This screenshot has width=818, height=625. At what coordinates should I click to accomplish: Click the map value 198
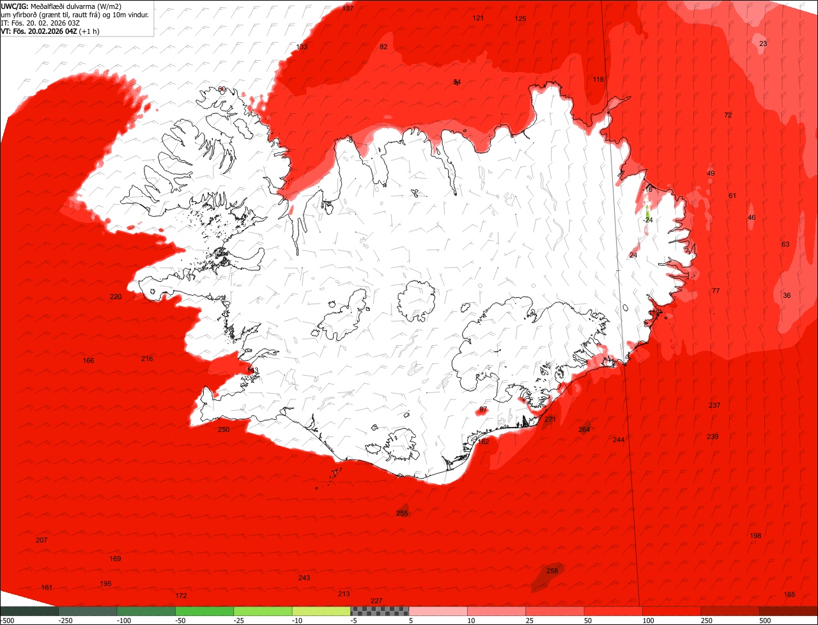(755, 536)
